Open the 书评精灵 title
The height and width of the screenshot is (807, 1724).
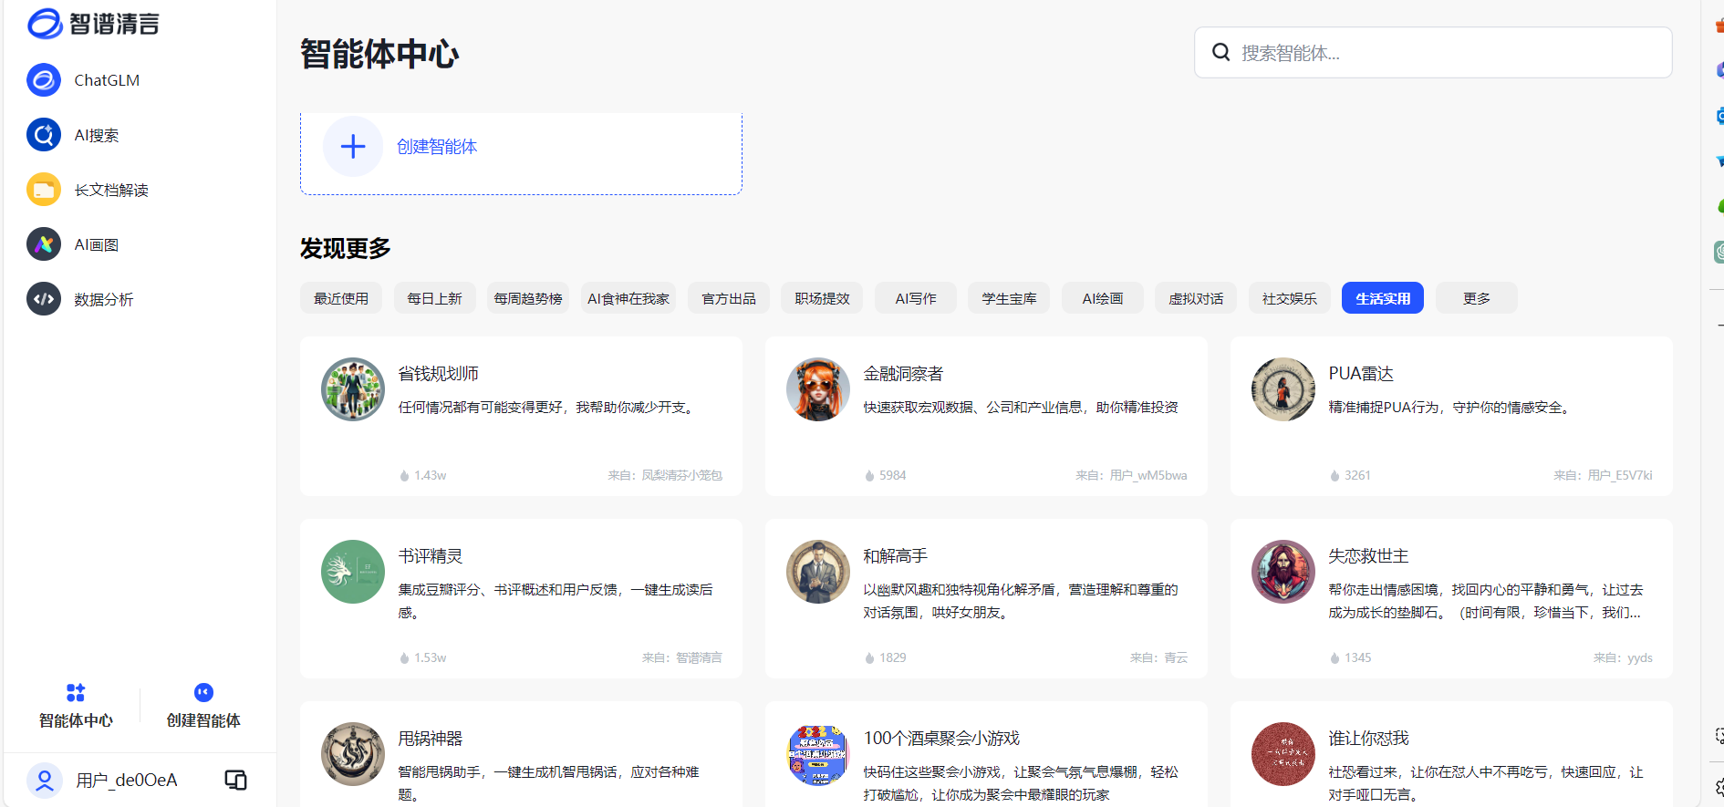pyautogui.click(x=431, y=555)
